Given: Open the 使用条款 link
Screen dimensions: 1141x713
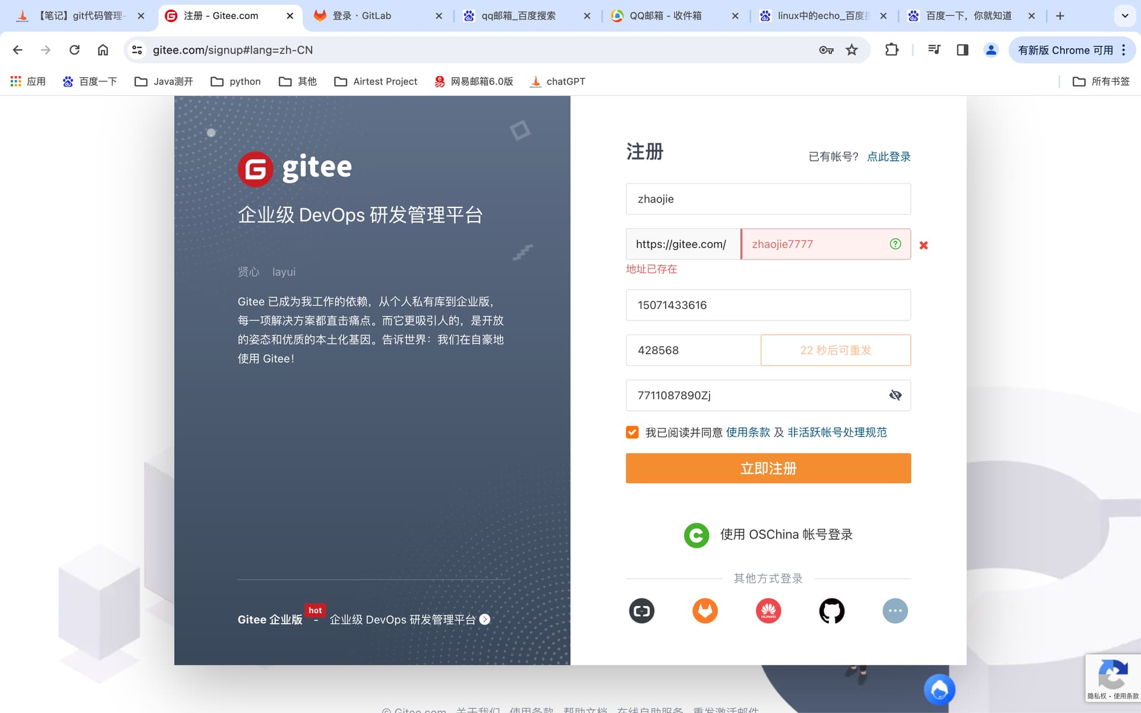Looking at the screenshot, I should pyautogui.click(x=748, y=432).
